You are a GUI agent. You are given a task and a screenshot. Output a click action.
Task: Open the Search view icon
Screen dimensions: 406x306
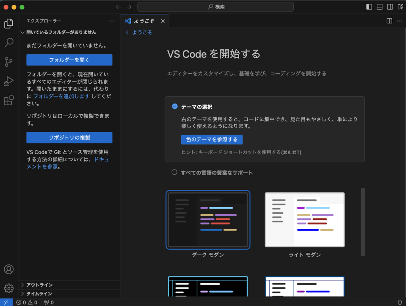coord(9,42)
